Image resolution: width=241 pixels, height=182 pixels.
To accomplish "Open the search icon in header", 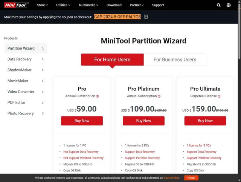I will coord(218,5).
